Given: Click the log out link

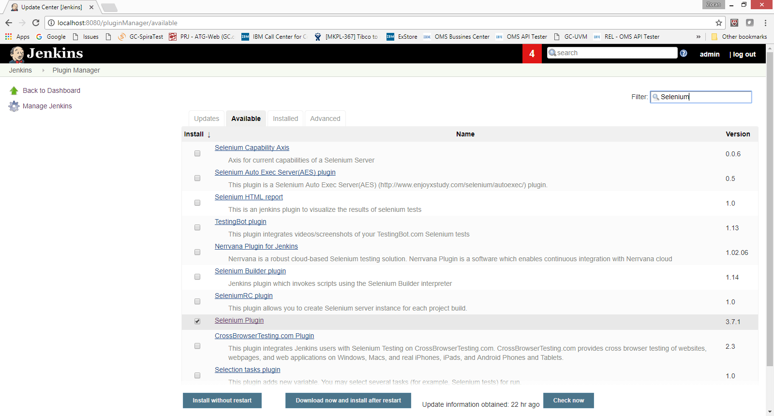Looking at the screenshot, I should tap(744, 54).
